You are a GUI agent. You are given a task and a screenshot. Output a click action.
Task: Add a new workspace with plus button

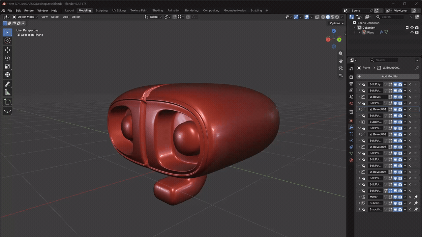coord(267,10)
